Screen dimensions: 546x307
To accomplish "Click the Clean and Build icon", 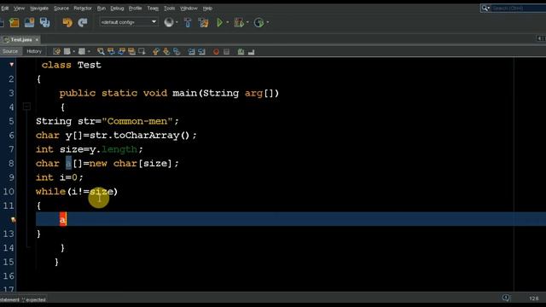I will pos(203,23).
